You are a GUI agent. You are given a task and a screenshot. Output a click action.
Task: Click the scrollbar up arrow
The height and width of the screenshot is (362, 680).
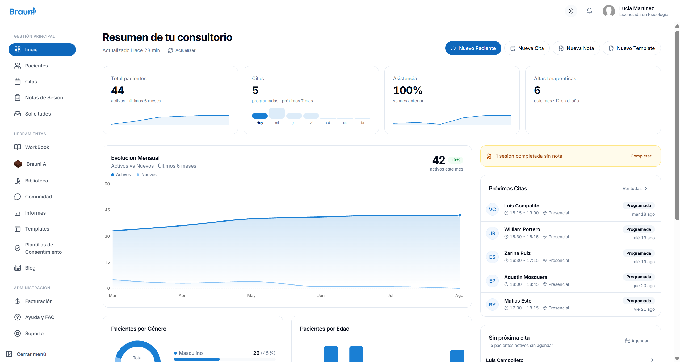pyautogui.click(x=677, y=26)
